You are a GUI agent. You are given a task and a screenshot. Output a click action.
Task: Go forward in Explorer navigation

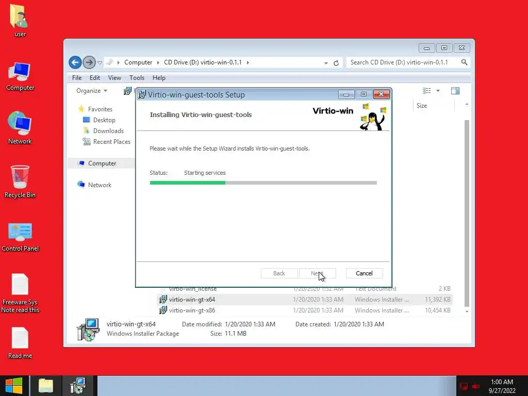coord(89,62)
